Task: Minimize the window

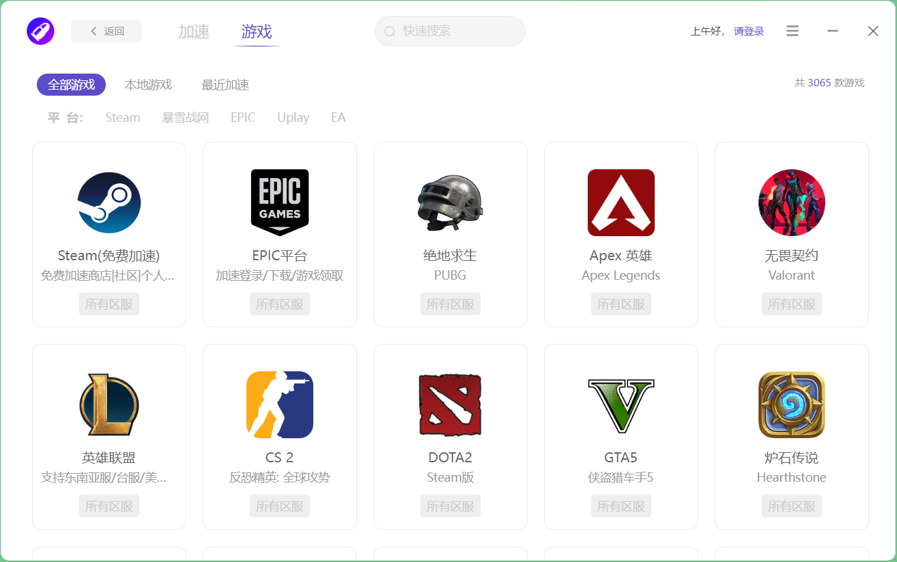Action: [833, 31]
